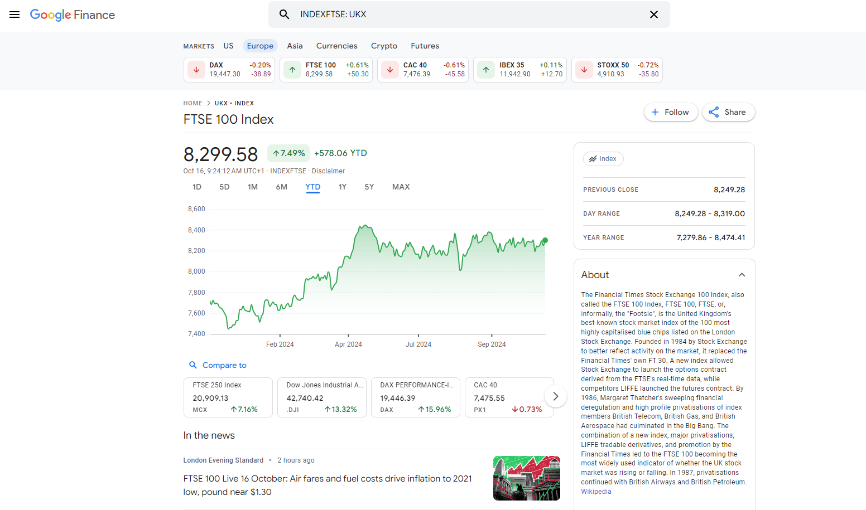Clear the search box with X

(x=654, y=14)
